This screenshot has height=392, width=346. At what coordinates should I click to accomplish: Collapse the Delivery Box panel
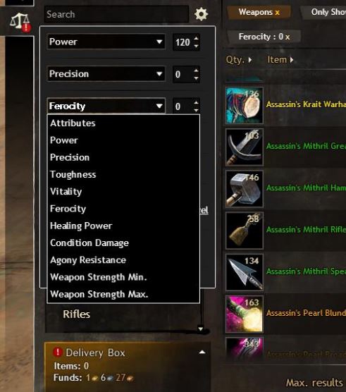(x=202, y=353)
